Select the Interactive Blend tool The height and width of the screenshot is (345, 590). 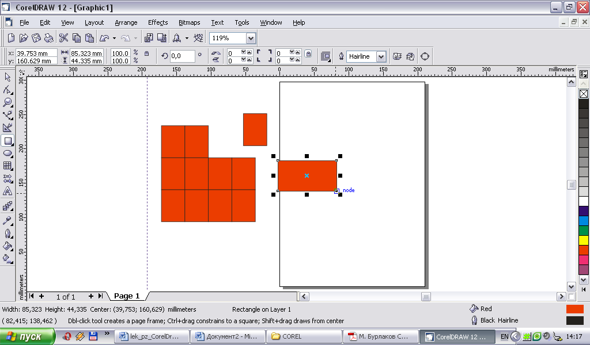click(x=7, y=206)
